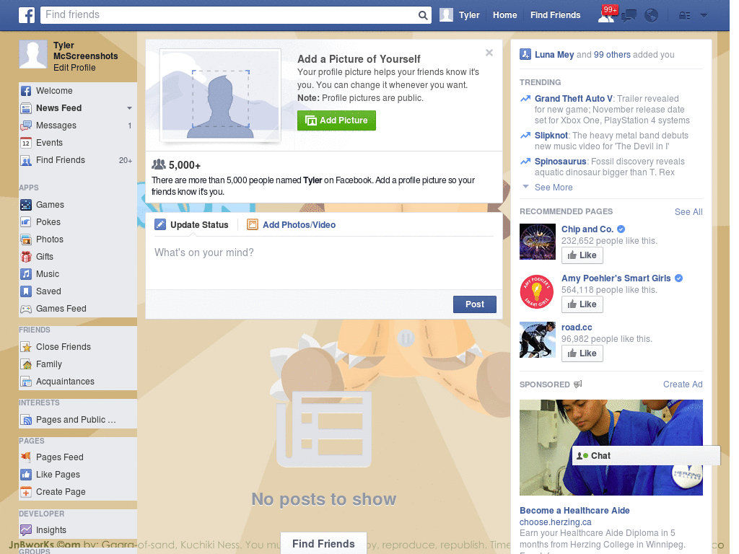The width and height of the screenshot is (739, 554).
Task: Open the messages chat bubbles icon
Action: coord(629,16)
